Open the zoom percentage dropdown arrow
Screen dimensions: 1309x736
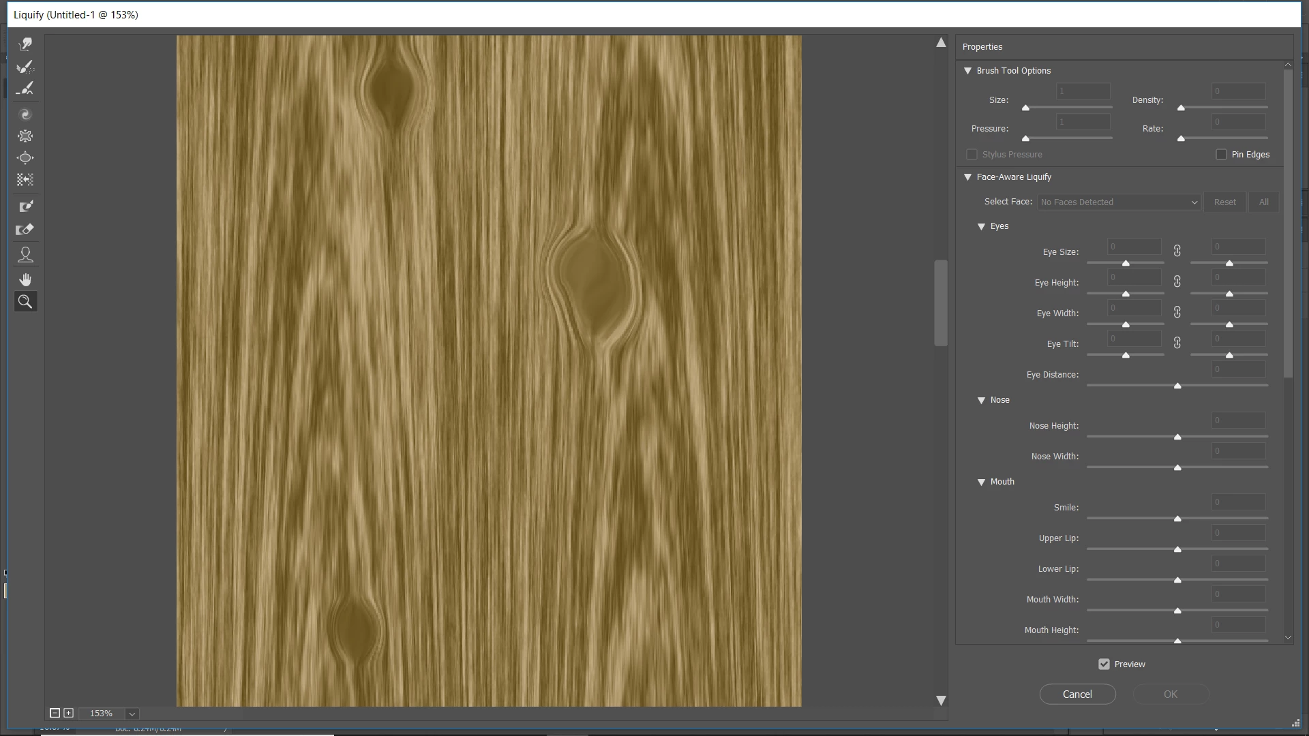click(x=132, y=714)
